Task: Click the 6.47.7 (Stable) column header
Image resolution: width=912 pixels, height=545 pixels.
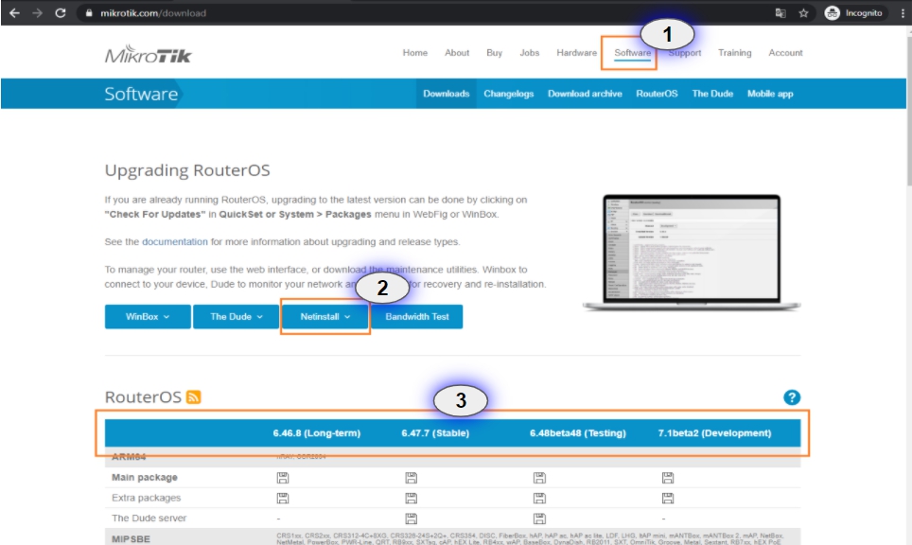Action: pos(435,432)
